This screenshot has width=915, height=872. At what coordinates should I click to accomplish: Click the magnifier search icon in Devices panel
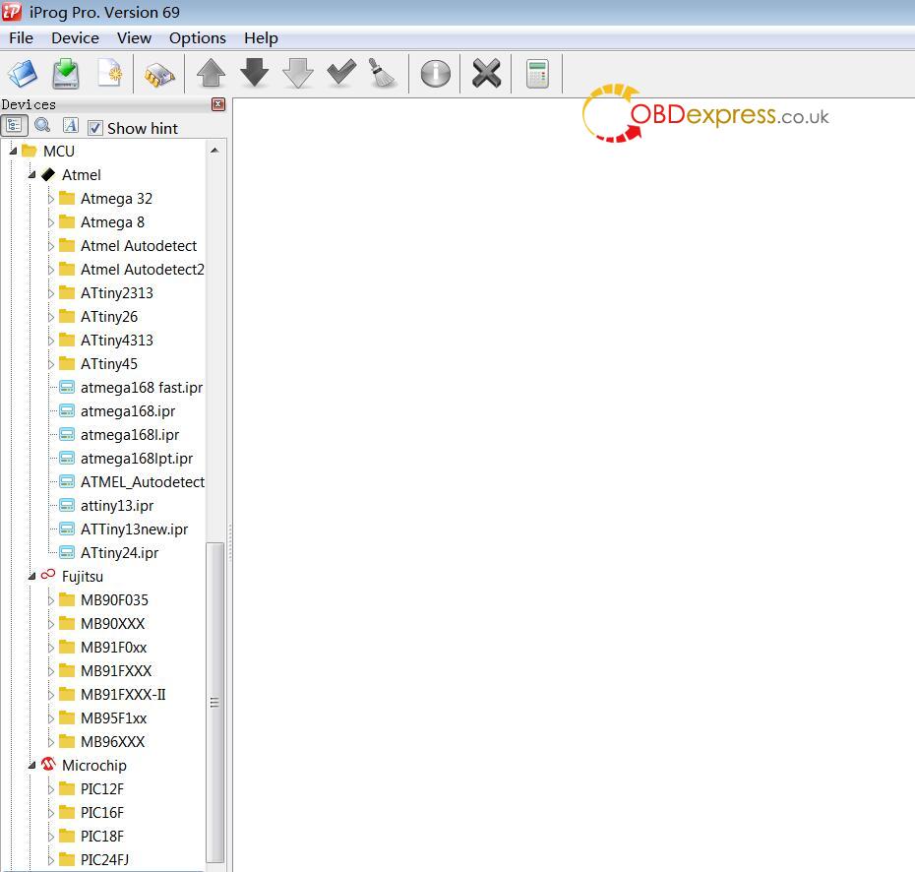42,126
